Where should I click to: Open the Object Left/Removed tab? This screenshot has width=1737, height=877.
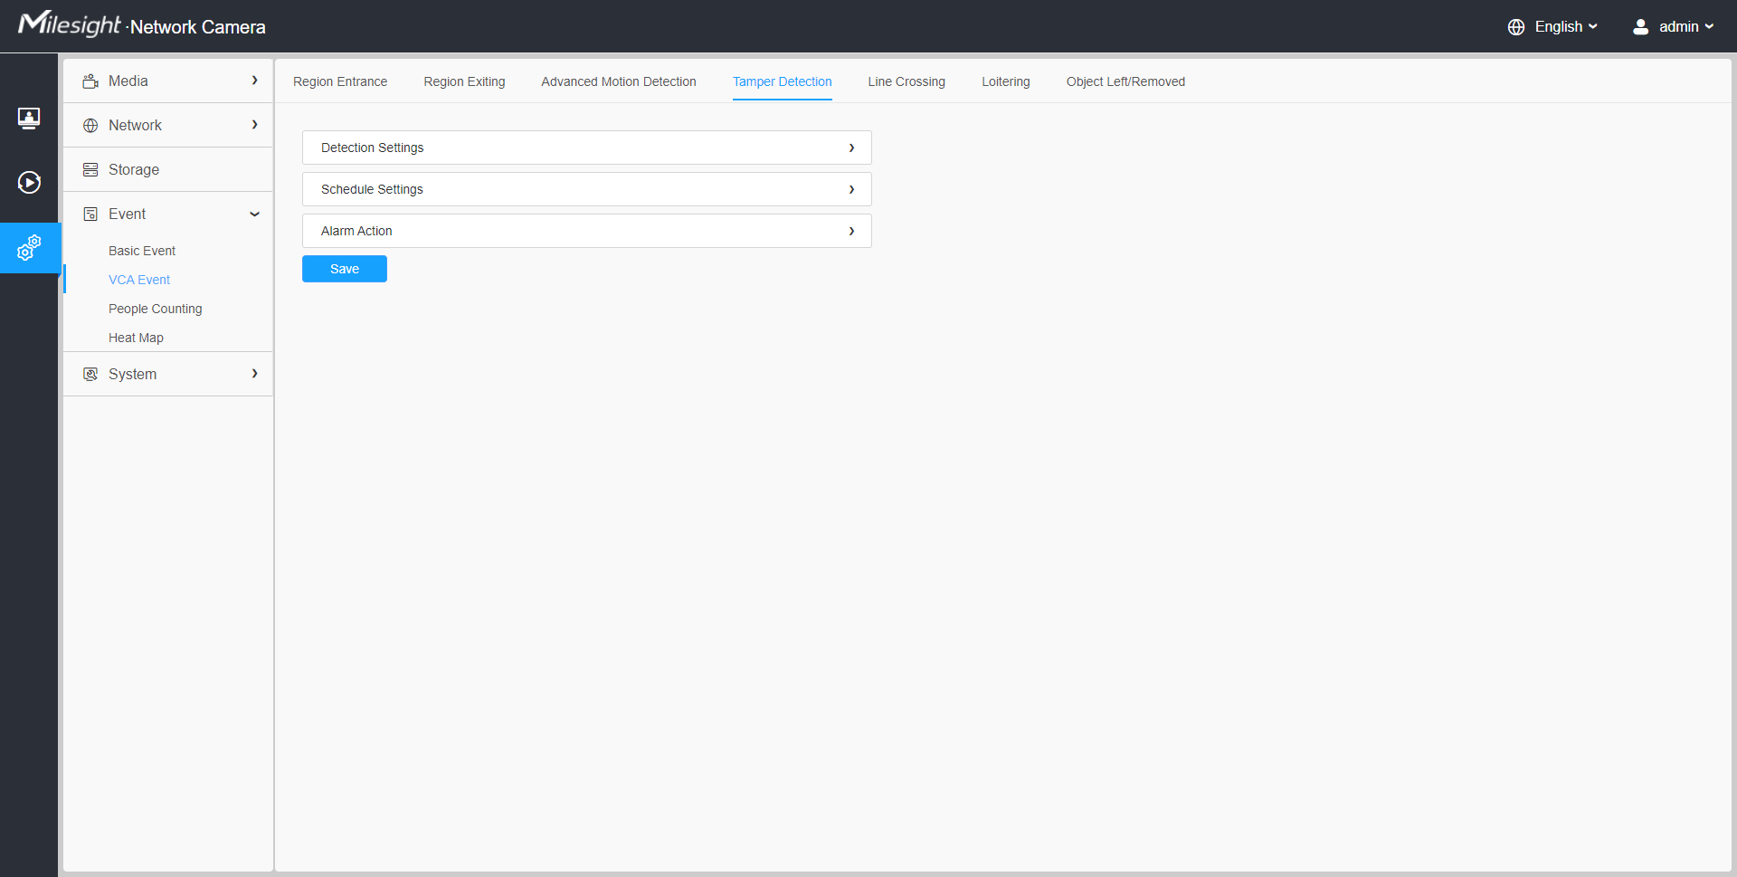point(1125,81)
